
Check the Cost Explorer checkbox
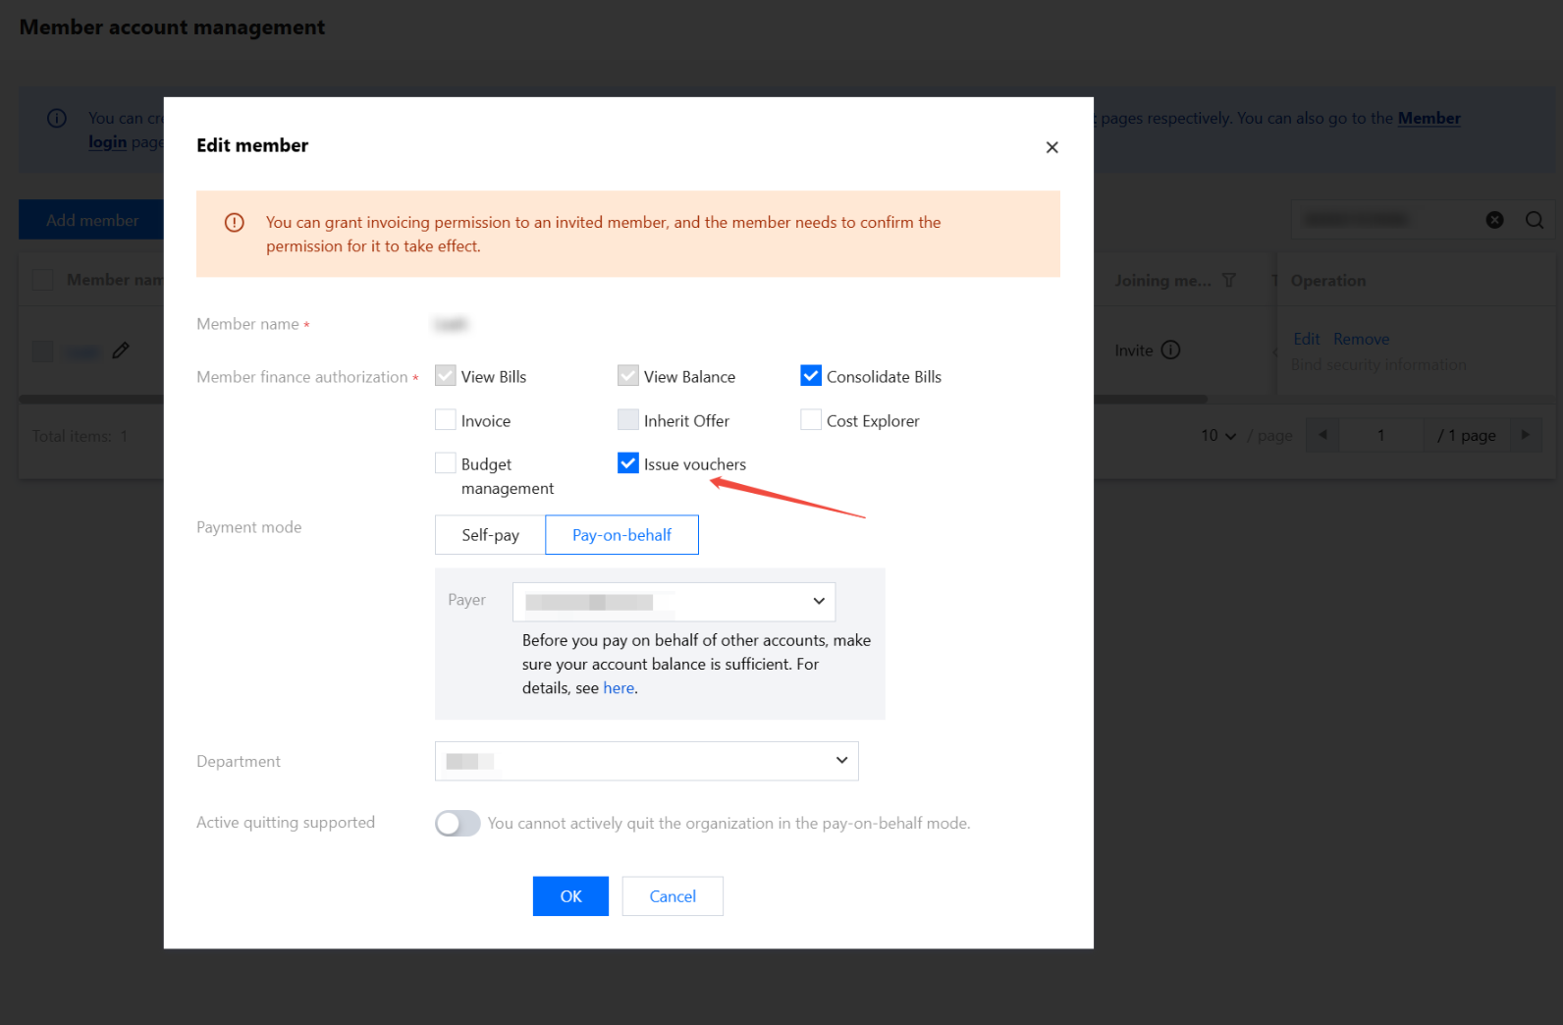point(811,420)
